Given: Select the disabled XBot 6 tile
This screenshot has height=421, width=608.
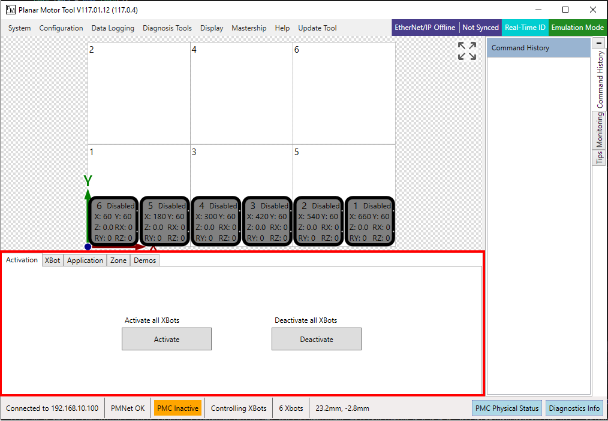Looking at the screenshot, I should pyautogui.click(x=113, y=220).
